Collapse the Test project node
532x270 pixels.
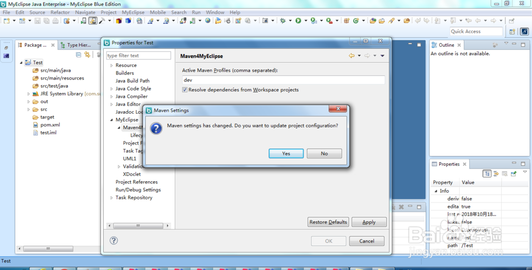pos(21,63)
